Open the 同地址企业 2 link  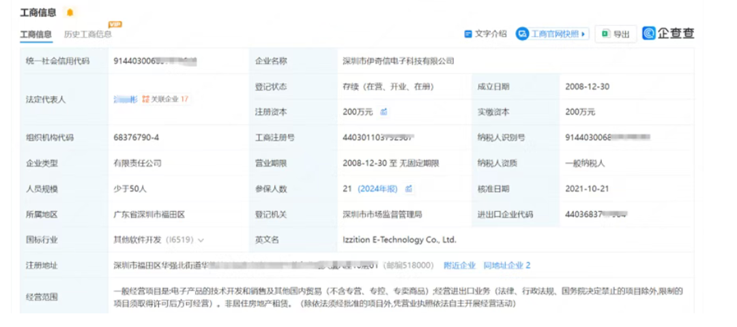click(x=506, y=266)
